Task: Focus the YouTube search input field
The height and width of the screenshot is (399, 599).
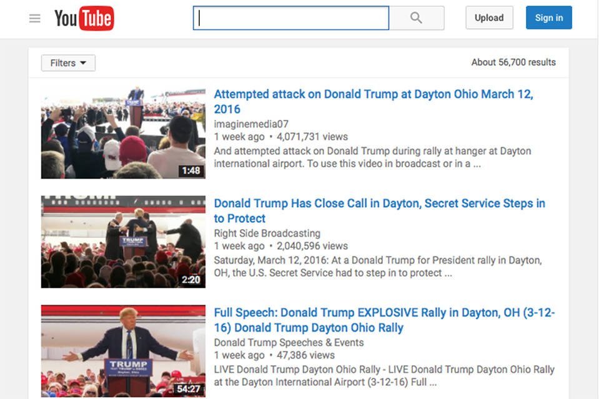Action: [291, 18]
